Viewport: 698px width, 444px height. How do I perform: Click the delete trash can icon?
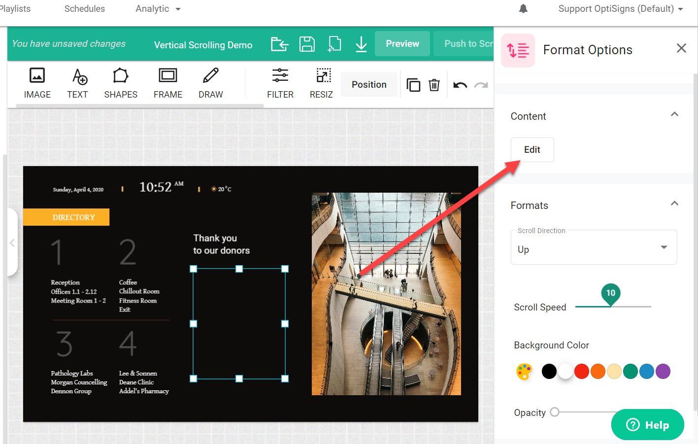click(x=434, y=85)
